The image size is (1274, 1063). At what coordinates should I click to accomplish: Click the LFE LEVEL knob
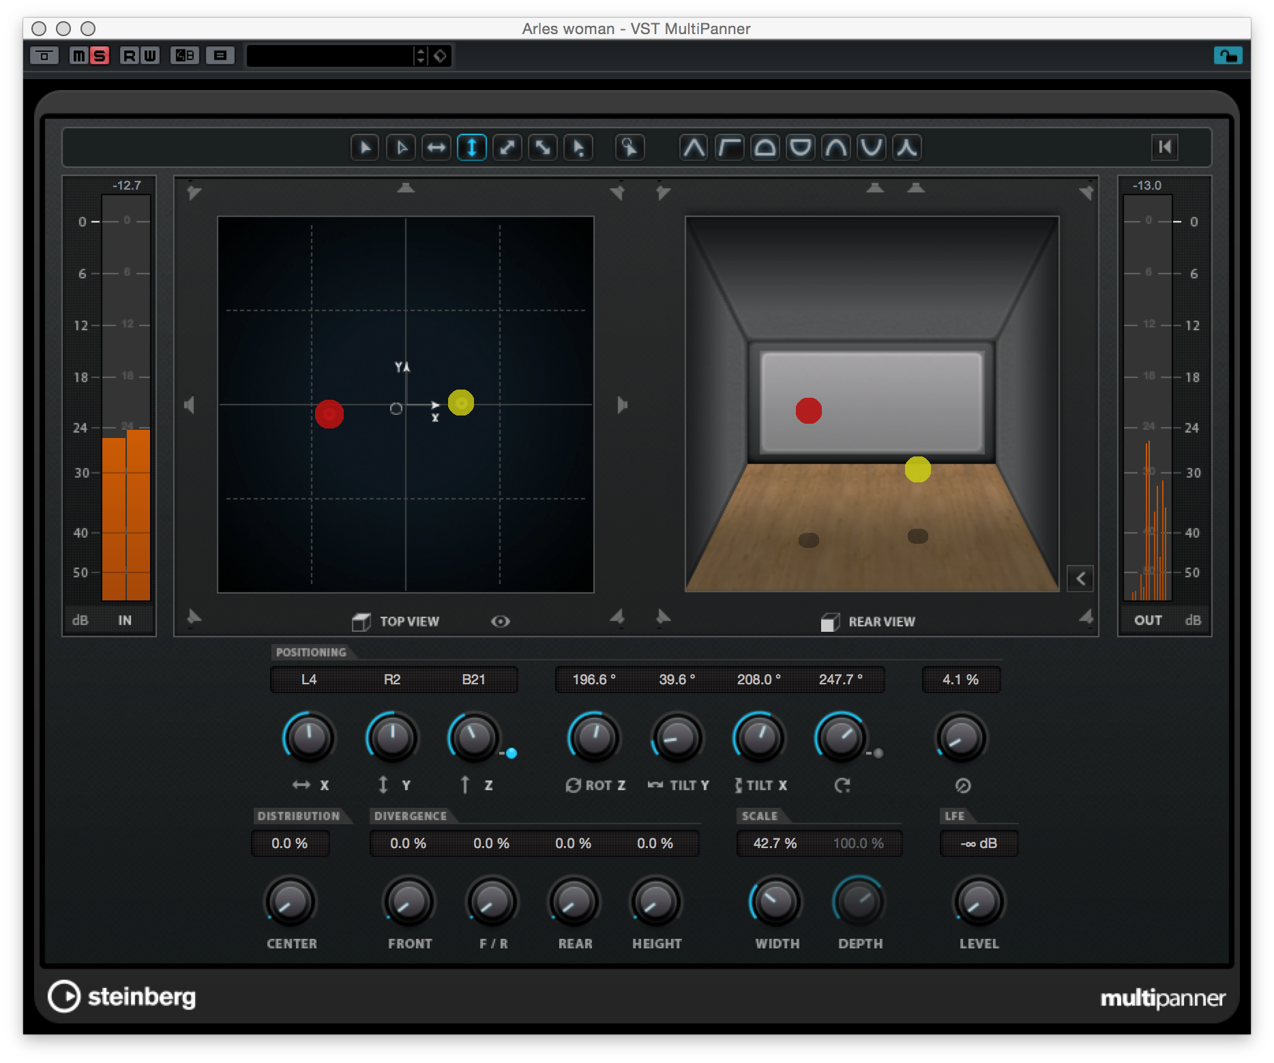pyautogui.click(x=979, y=901)
